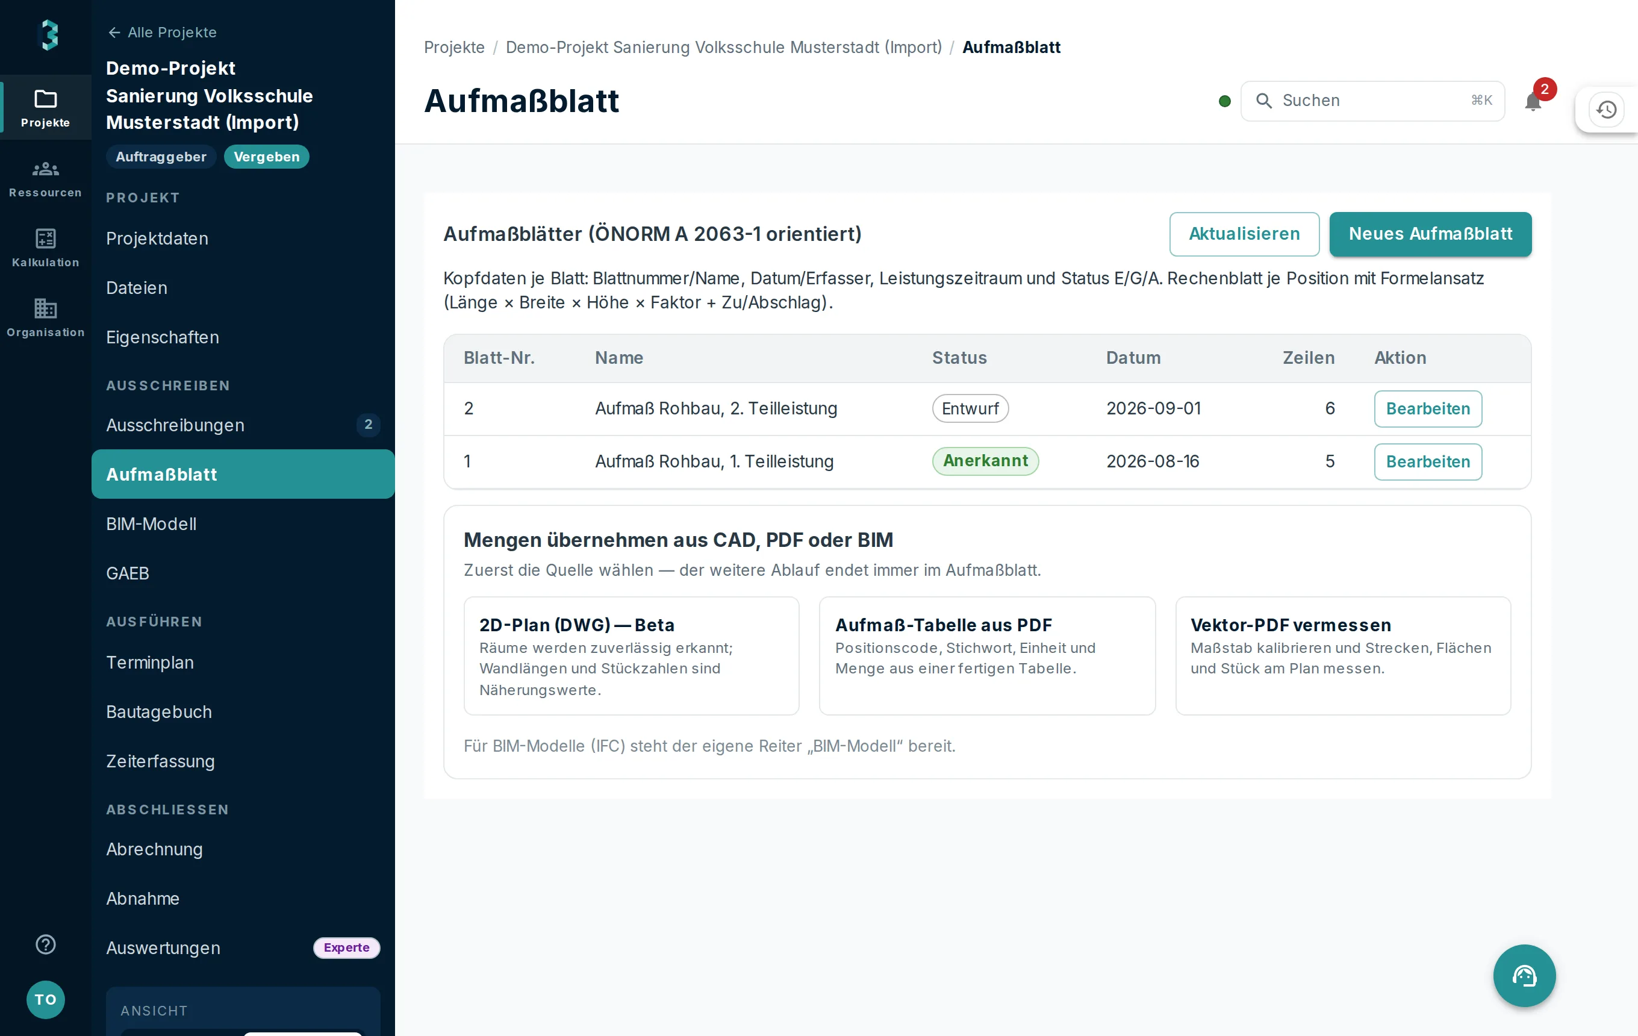Choose the 2D-Plan (DWG) — Beta card

click(631, 656)
